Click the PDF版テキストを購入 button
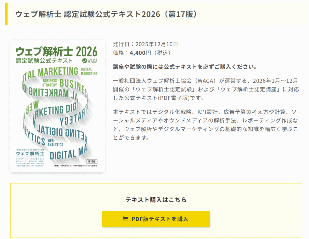The width and height of the screenshot is (309, 239). click(156, 219)
